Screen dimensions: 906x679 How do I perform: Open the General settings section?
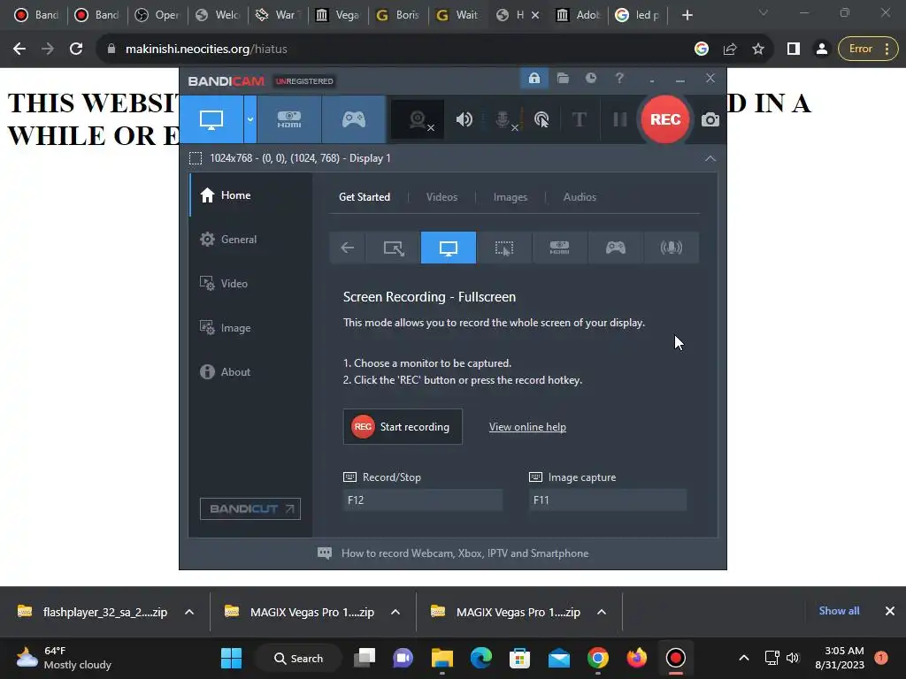click(250, 239)
